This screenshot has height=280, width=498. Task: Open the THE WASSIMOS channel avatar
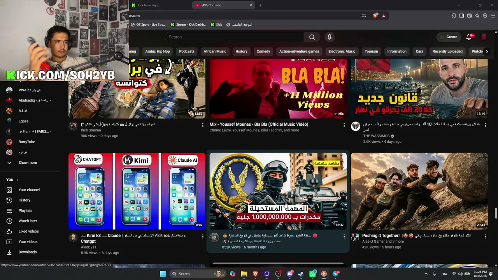point(356,126)
